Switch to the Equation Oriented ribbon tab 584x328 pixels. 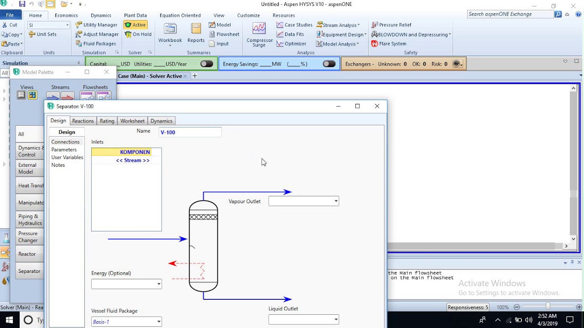click(x=180, y=15)
